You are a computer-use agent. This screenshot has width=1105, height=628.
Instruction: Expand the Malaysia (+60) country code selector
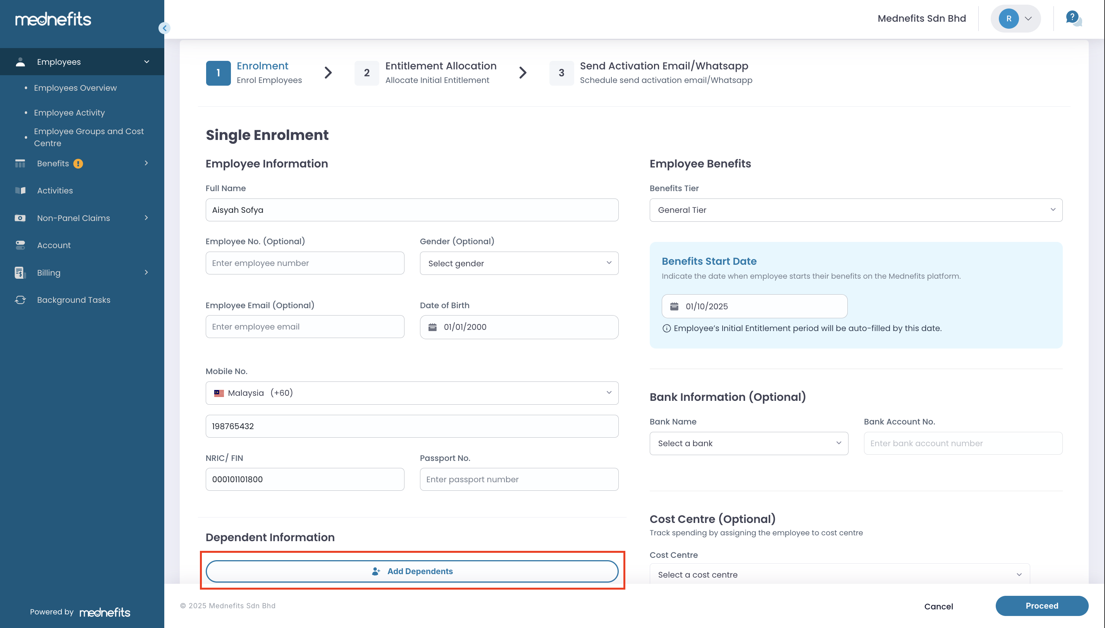pos(411,393)
